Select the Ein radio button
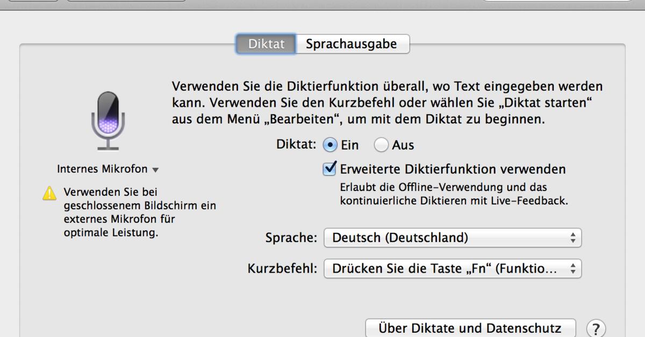 coord(330,145)
